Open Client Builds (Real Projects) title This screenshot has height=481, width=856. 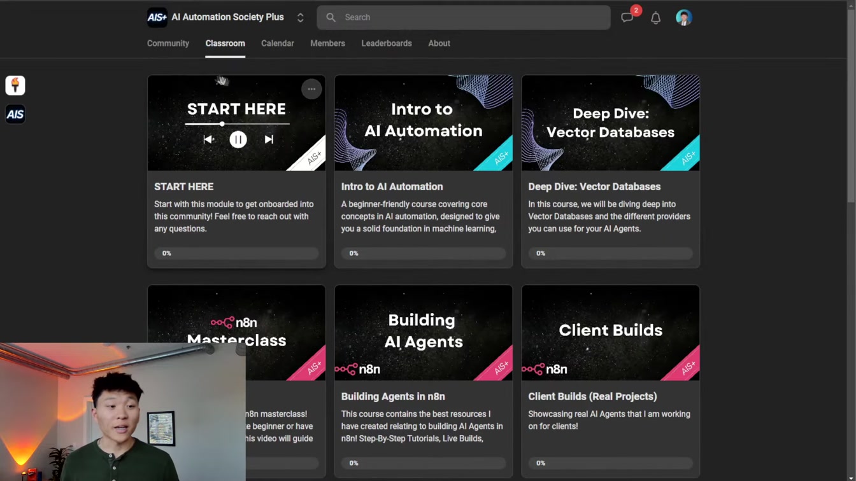(592, 396)
